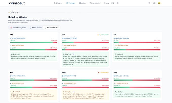Open the Action dropdown menu

coord(83,3)
